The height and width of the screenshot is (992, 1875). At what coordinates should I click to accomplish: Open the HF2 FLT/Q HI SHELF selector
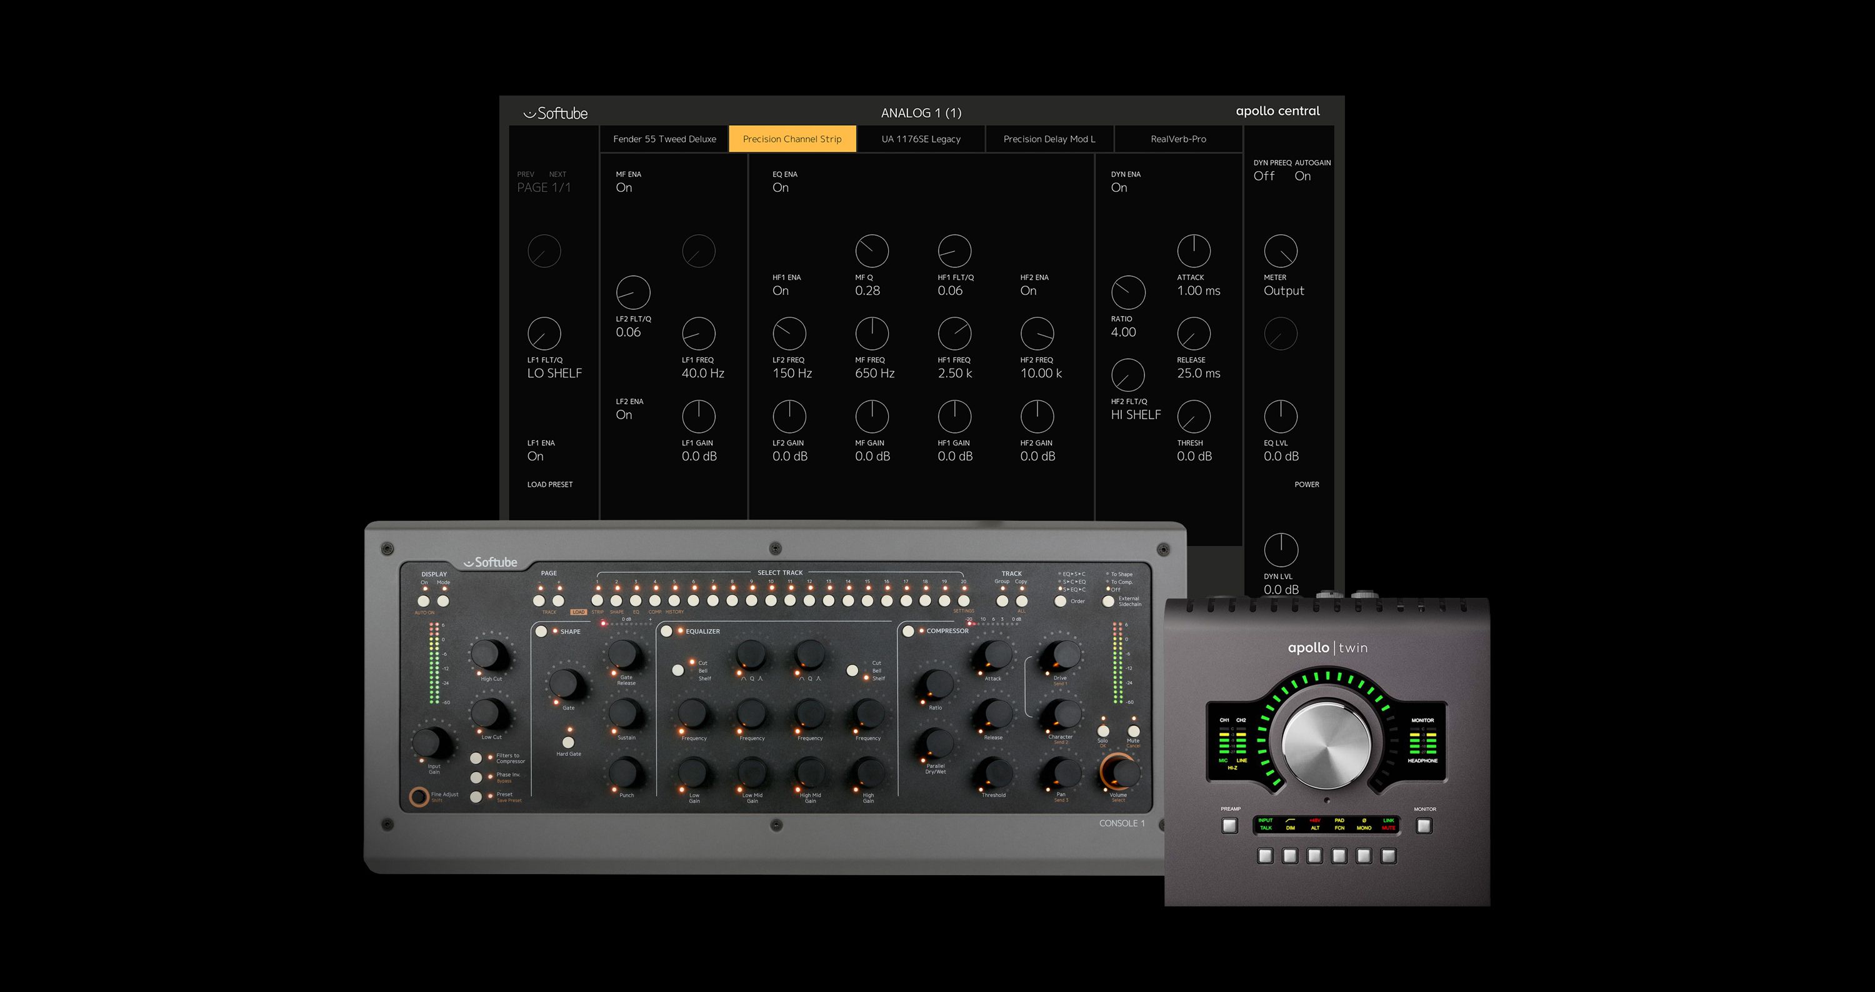click(1136, 415)
